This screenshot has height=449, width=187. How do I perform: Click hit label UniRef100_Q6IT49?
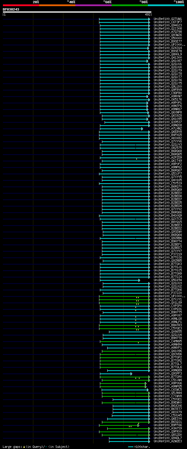tap(168, 161)
